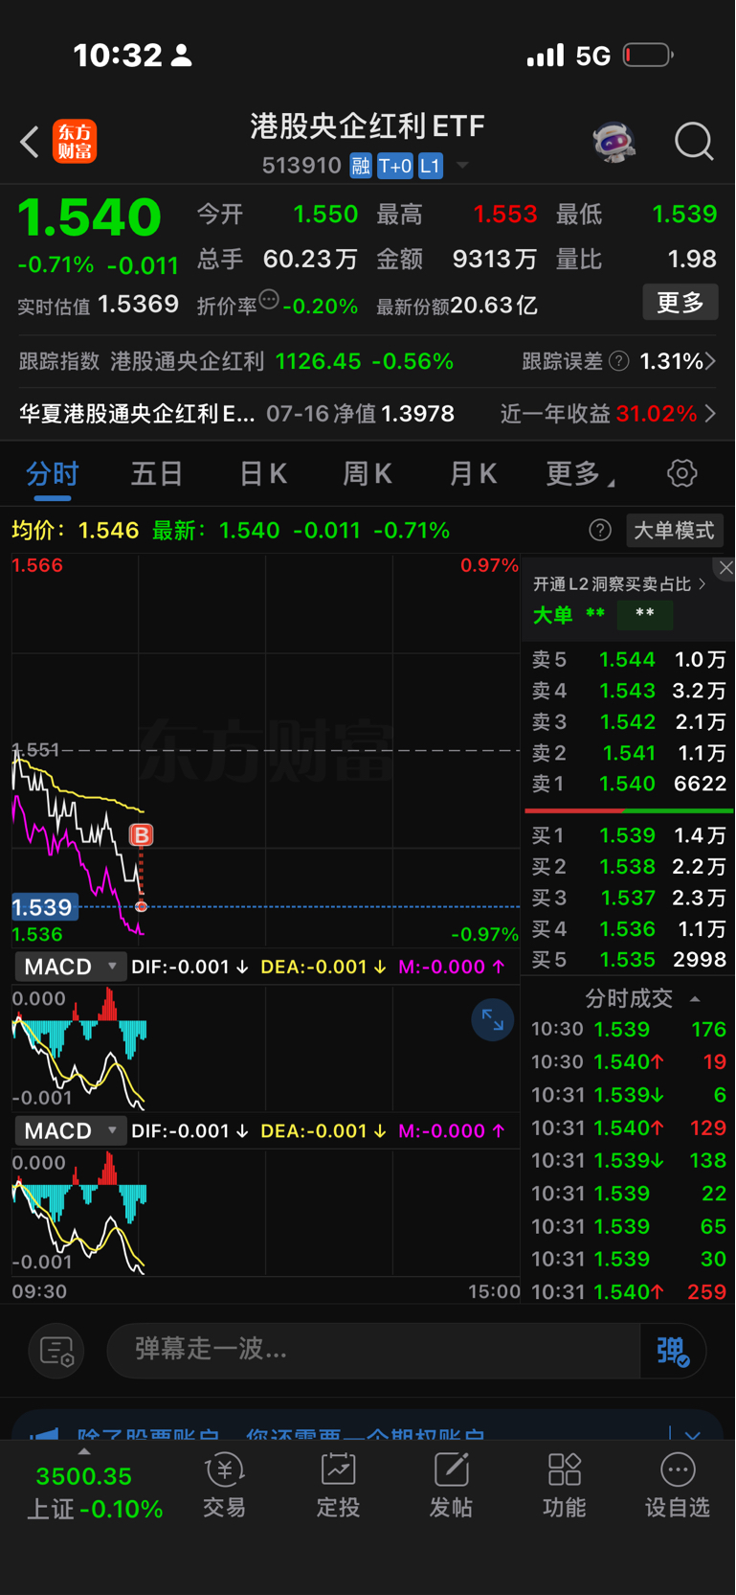Tap the 折价率 info bubble icon

point(269,300)
